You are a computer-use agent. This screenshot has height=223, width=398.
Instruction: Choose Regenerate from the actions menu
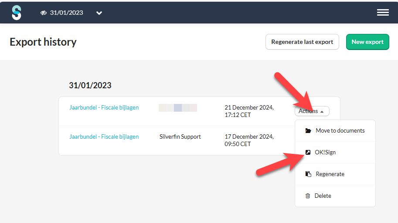coord(335,174)
